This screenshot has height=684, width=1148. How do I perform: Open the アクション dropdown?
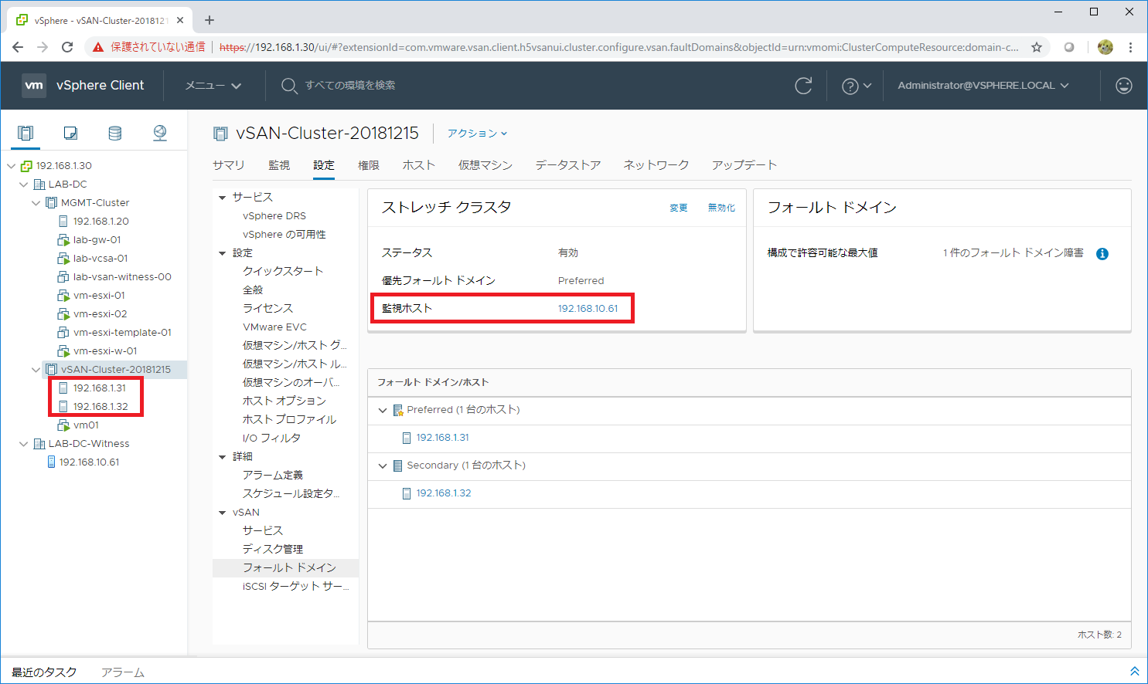point(477,134)
